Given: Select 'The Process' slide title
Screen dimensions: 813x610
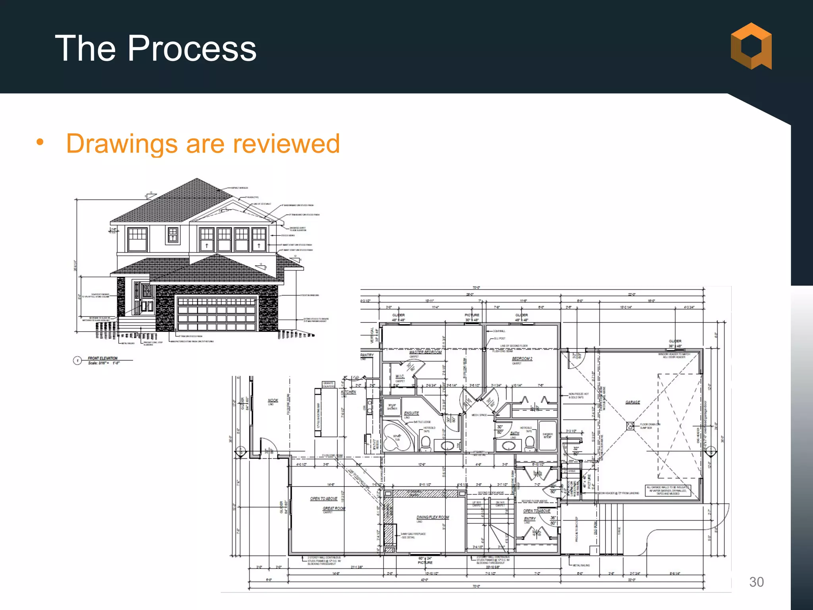Looking at the screenshot, I should (156, 48).
